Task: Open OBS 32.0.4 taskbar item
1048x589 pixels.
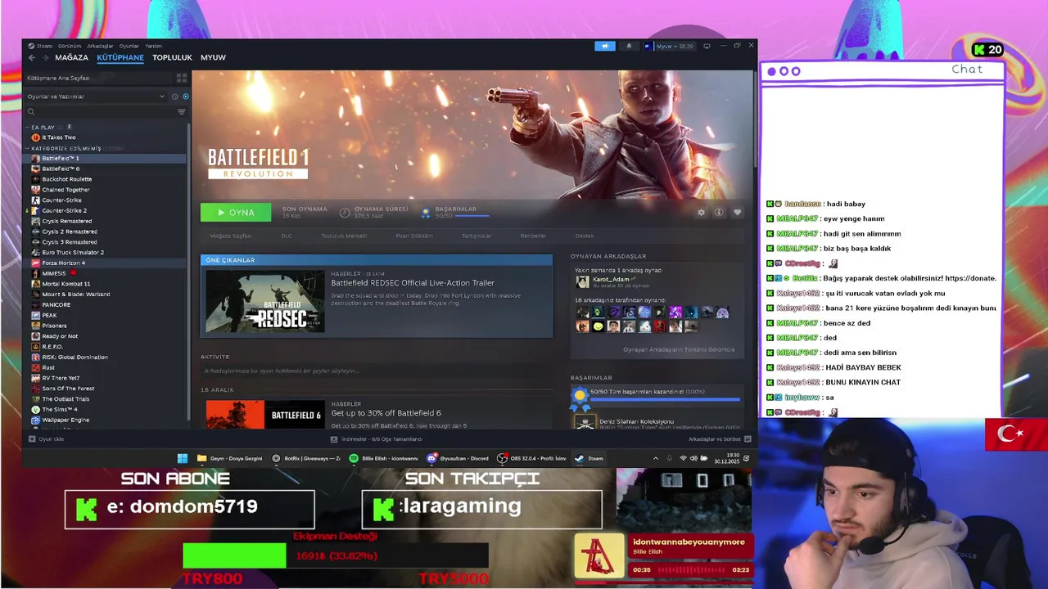Action: [532, 458]
